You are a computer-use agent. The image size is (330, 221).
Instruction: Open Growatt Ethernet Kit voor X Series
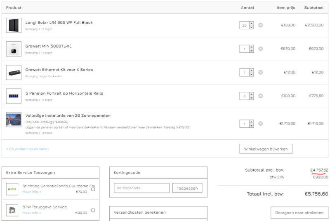click(59, 70)
